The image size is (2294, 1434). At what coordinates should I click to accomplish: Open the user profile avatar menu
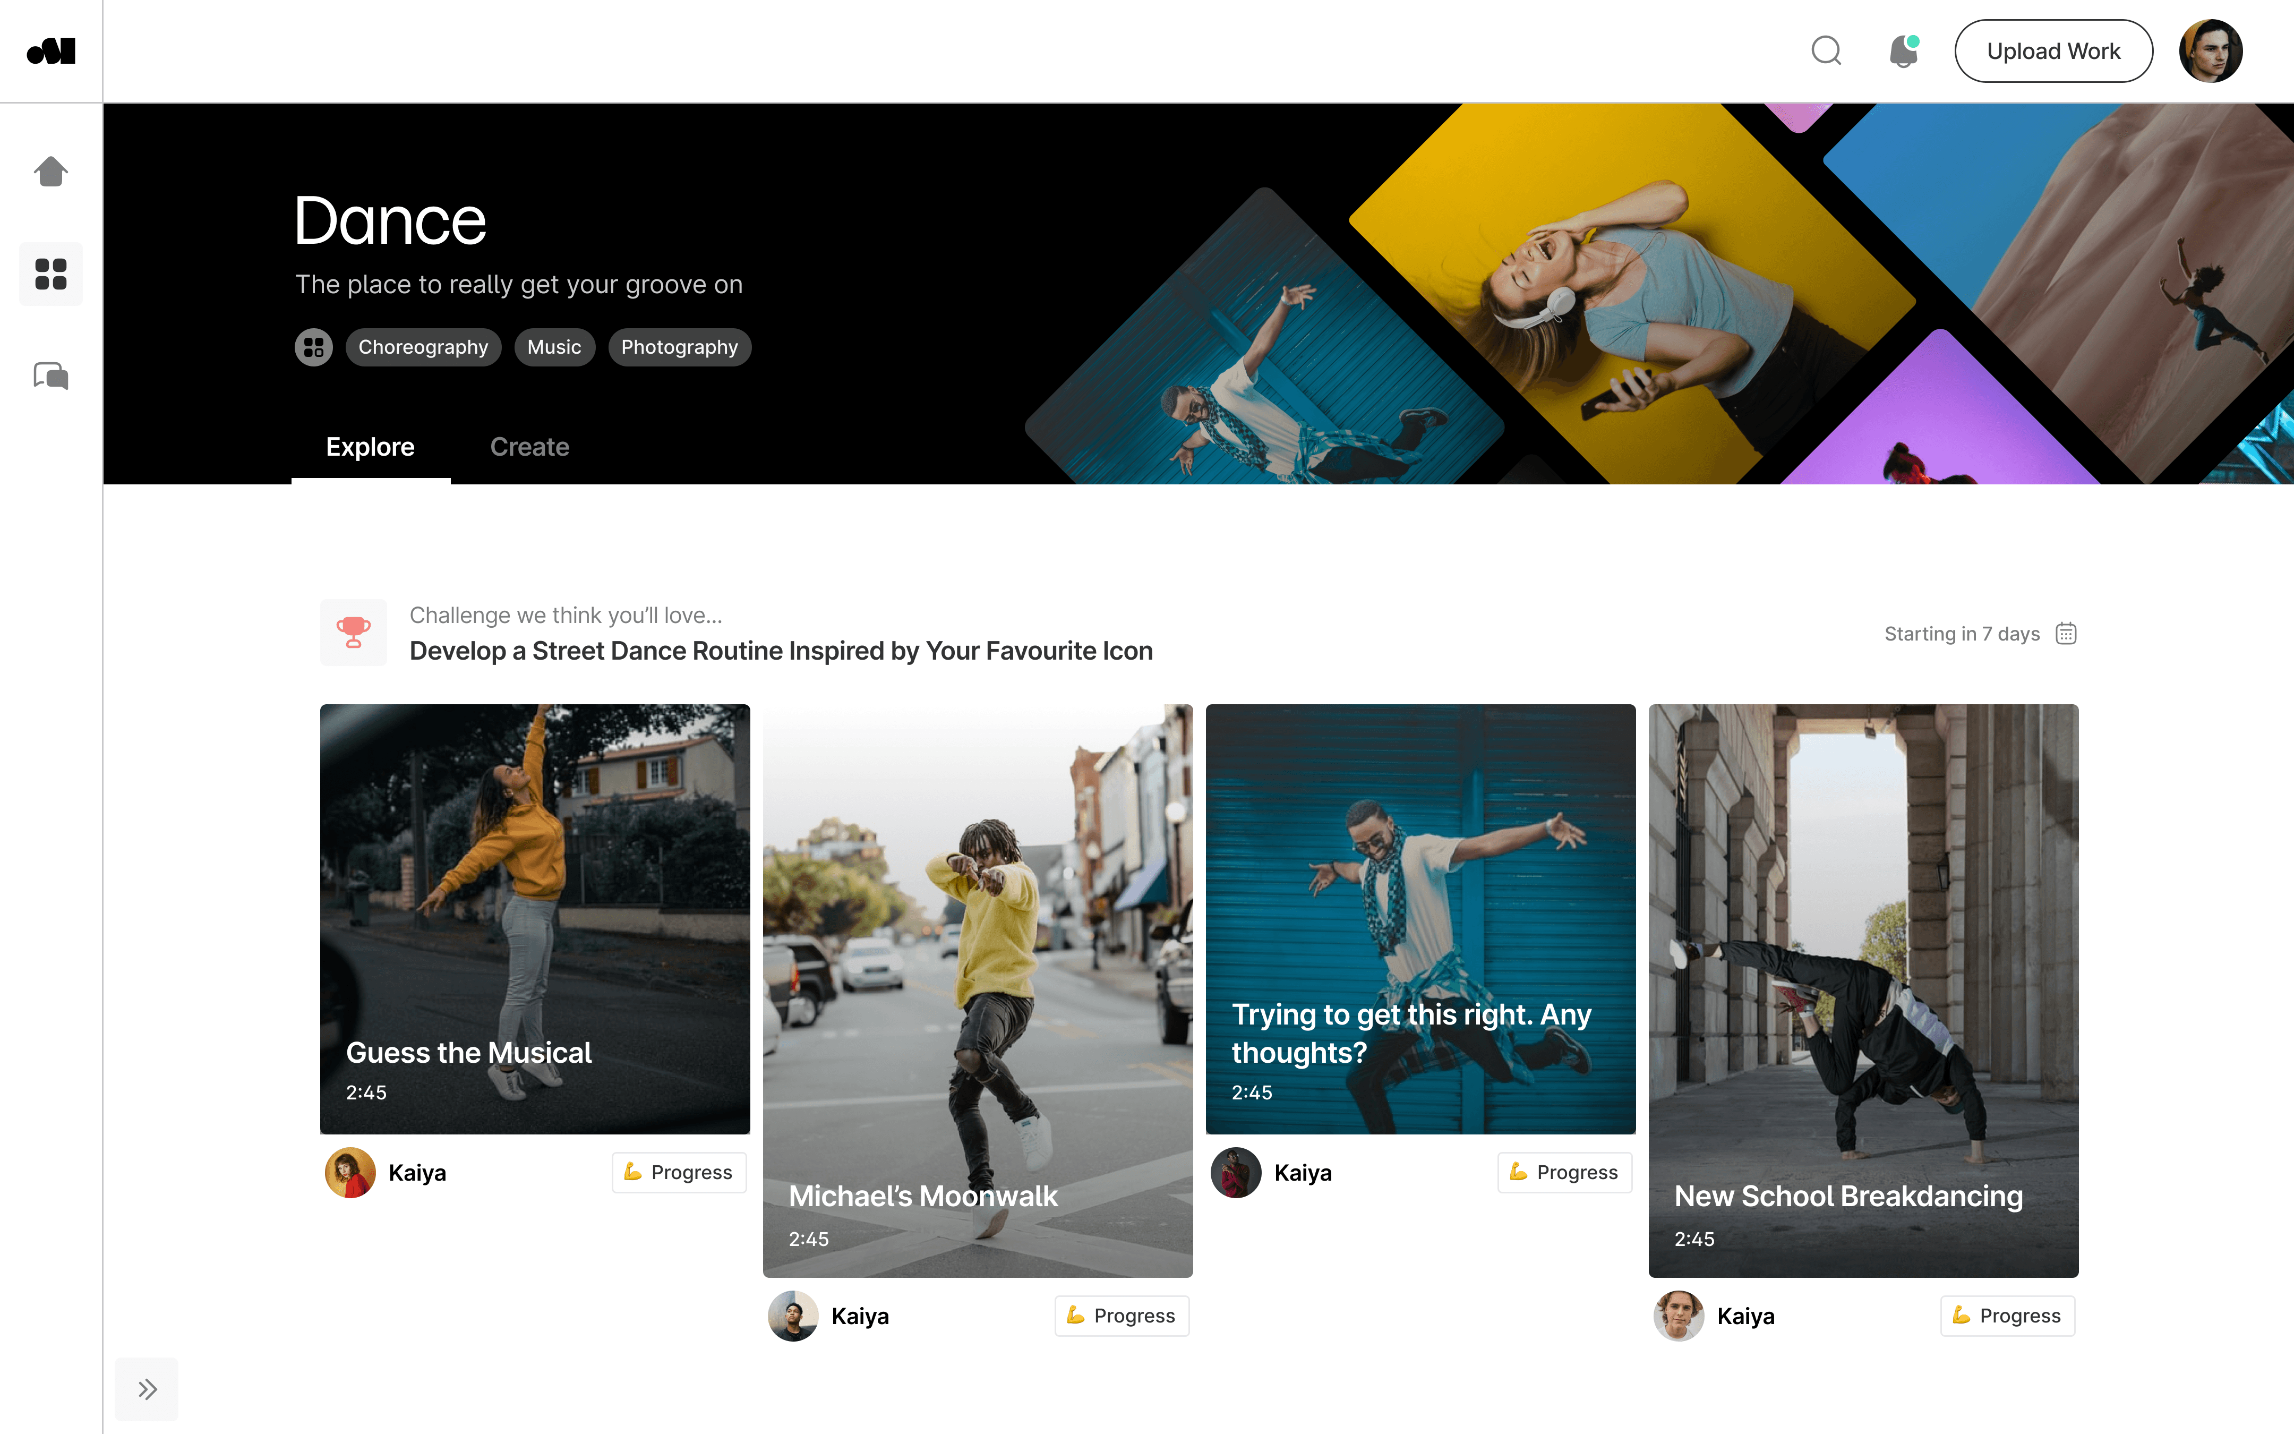(2211, 51)
